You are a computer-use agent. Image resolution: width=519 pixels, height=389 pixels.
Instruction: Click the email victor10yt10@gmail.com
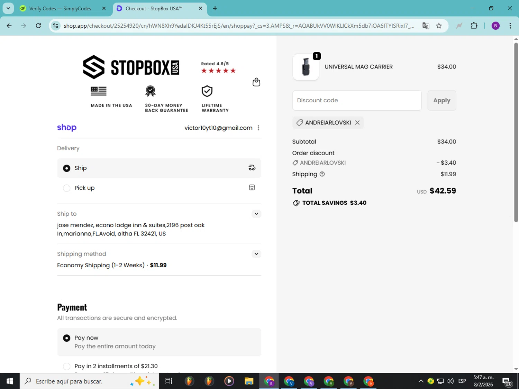218,128
